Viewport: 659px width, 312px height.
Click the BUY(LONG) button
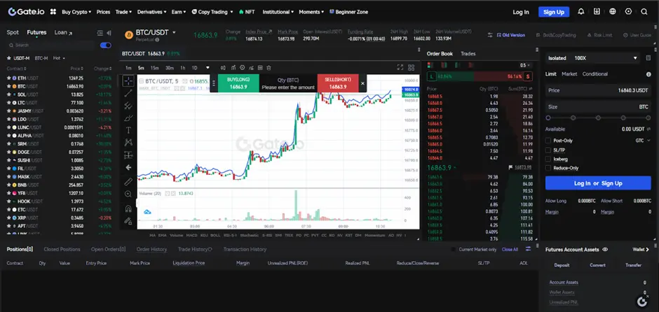238,83
